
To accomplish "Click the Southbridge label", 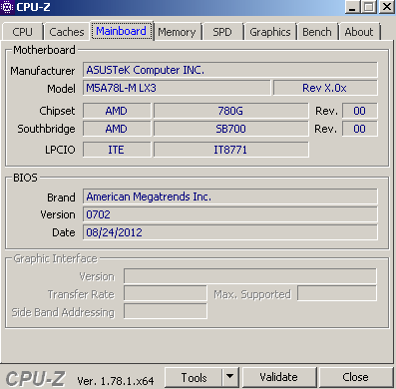I will tap(46, 129).
